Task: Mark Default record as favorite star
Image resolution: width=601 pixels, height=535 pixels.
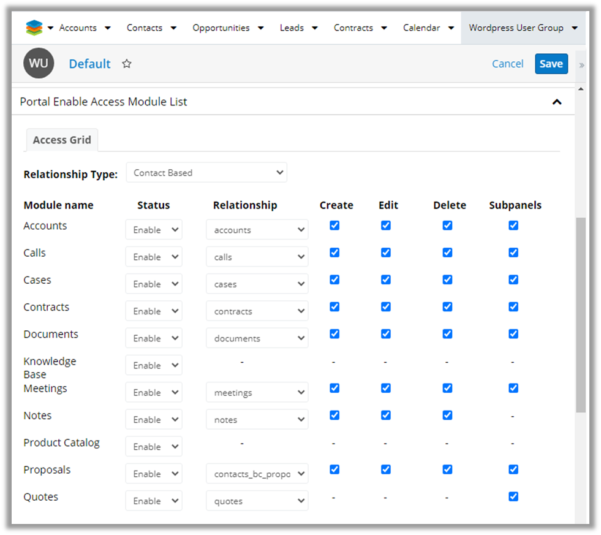Action: click(127, 64)
